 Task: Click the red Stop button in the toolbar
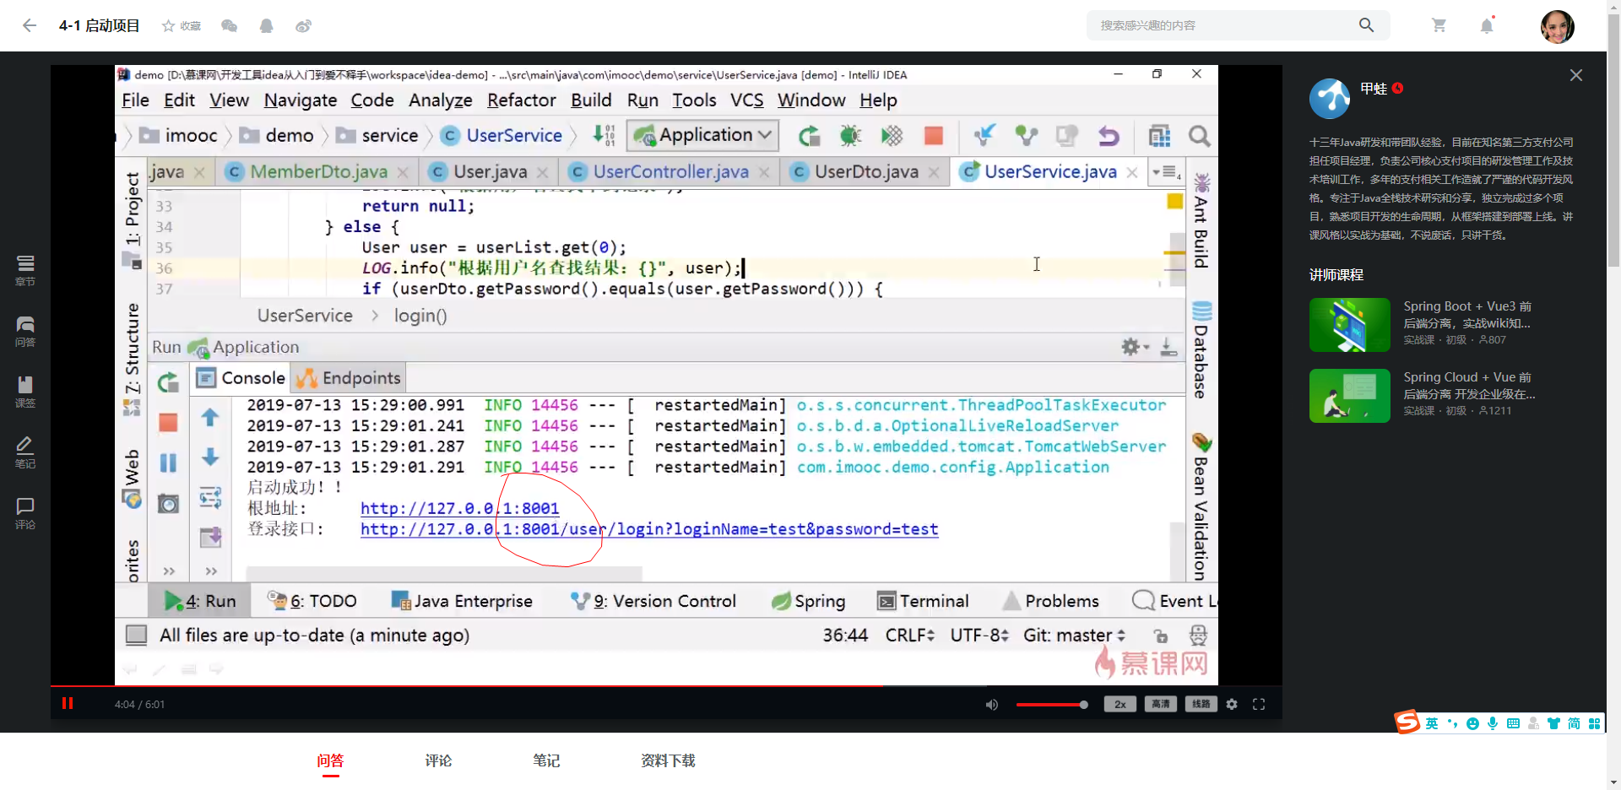pos(934,135)
